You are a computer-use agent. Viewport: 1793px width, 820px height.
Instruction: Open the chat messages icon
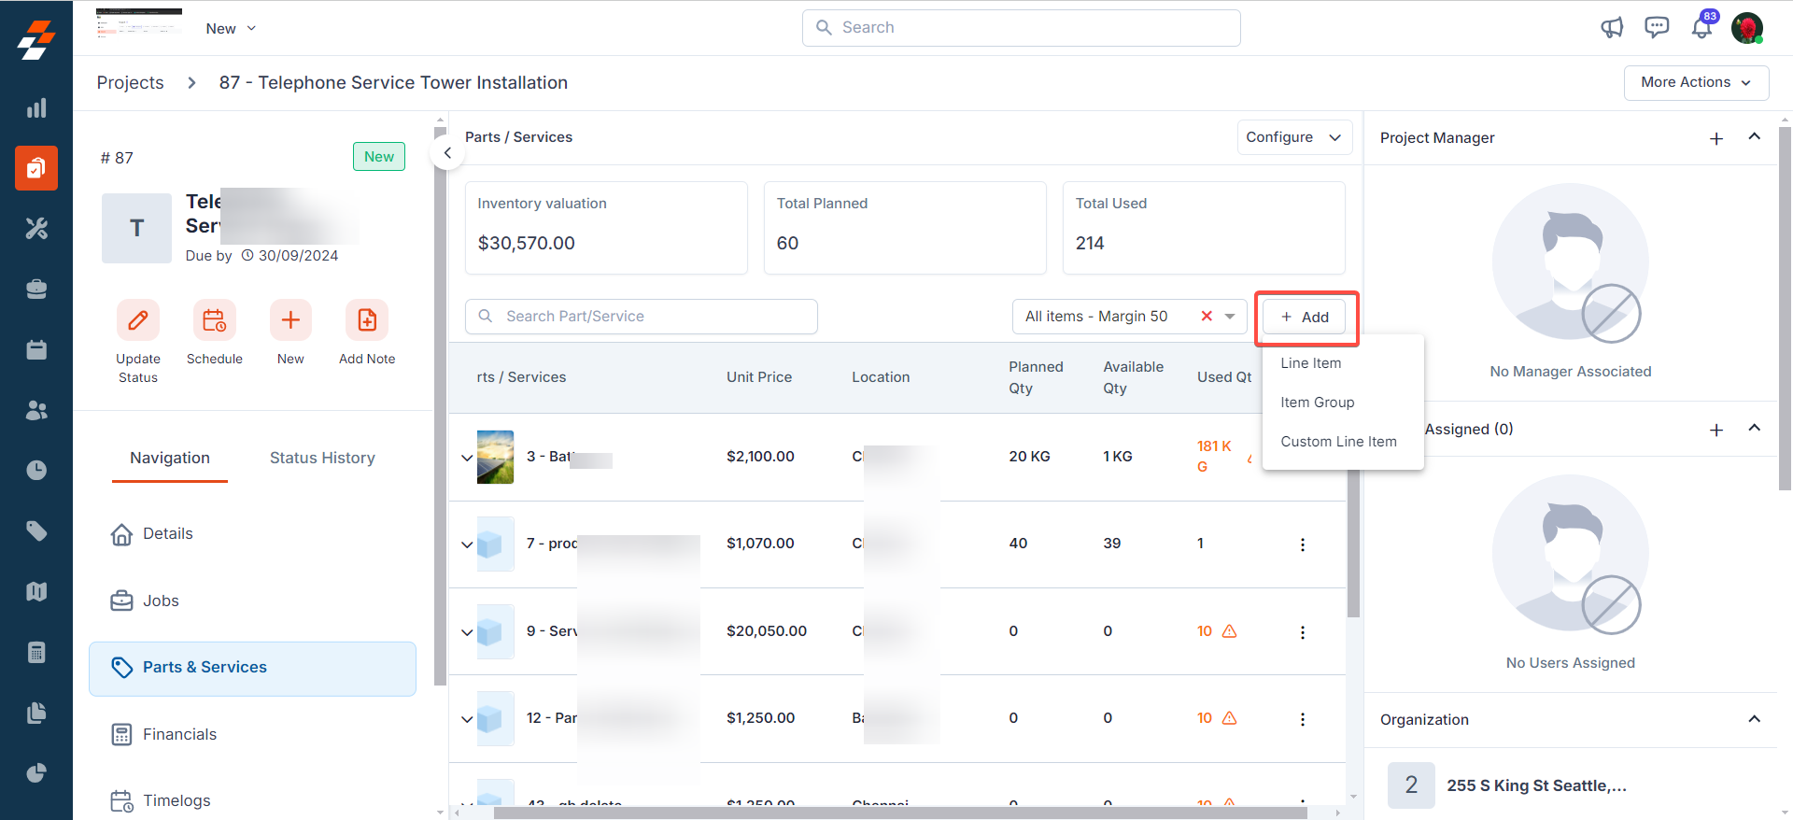click(x=1657, y=28)
